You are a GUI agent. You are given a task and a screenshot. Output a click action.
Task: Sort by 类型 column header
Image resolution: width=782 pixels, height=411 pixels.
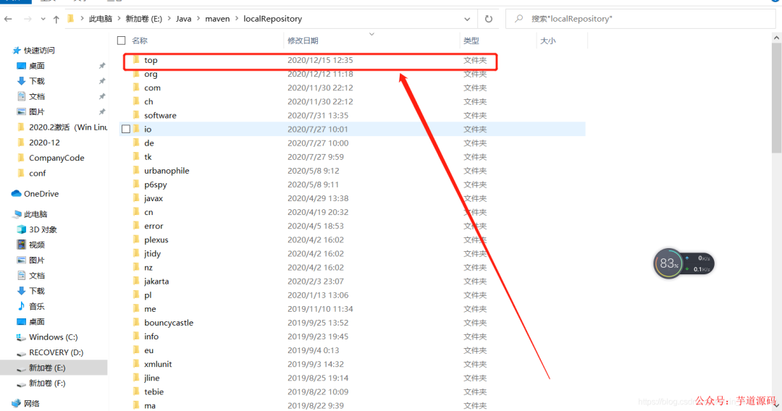(x=471, y=41)
